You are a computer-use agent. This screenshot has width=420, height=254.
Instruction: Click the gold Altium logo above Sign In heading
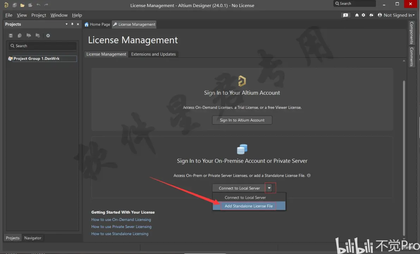tap(242, 81)
